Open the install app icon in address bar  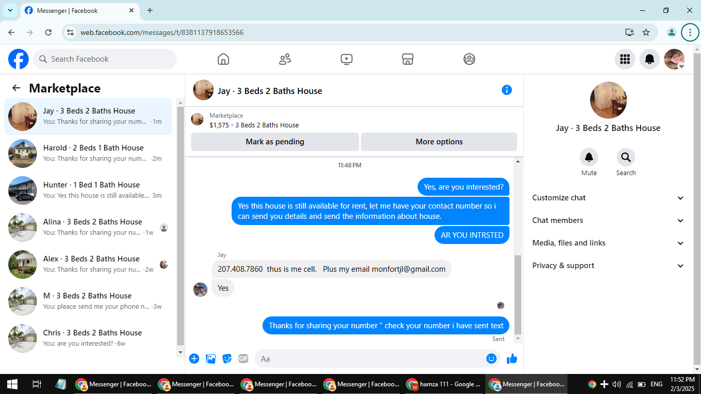[630, 32]
